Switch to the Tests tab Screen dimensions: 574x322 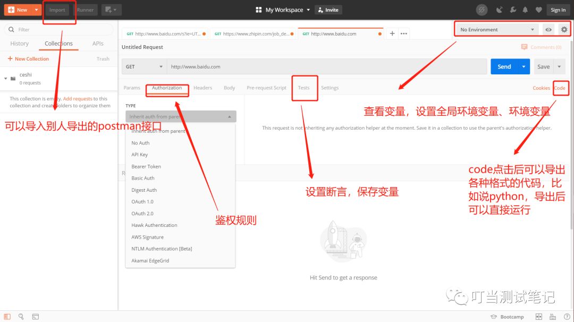pyautogui.click(x=303, y=88)
